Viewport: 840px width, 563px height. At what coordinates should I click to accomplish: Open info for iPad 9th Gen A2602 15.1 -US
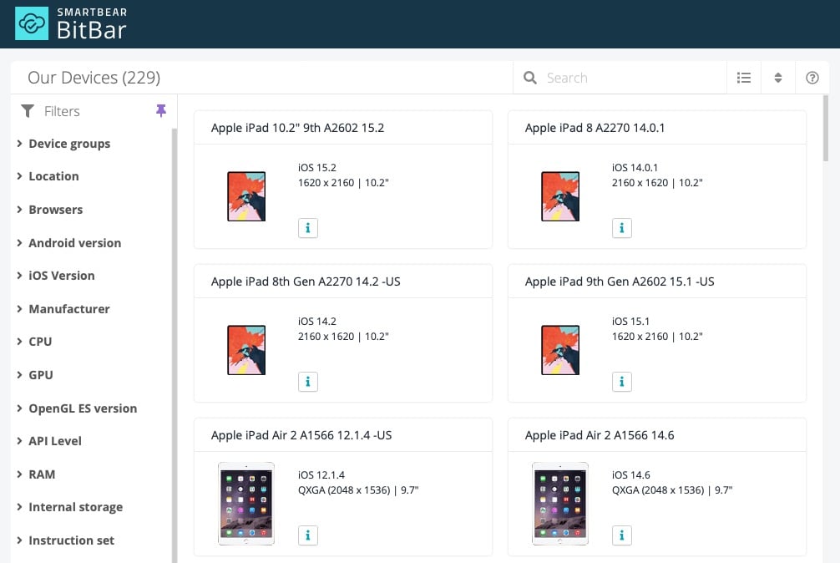click(x=622, y=382)
